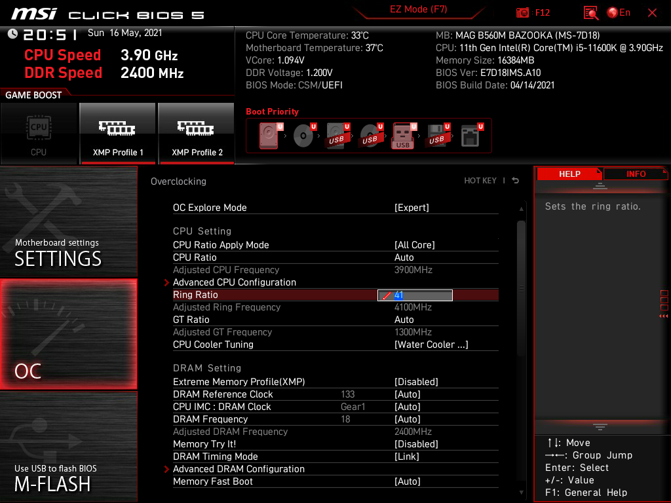Click the CPU Setting section heading
Image resolution: width=671 pixels, height=503 pixels.
[x=202, y=231]
